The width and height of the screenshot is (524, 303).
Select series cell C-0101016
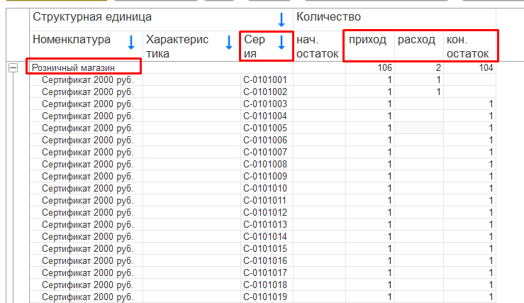267,260
